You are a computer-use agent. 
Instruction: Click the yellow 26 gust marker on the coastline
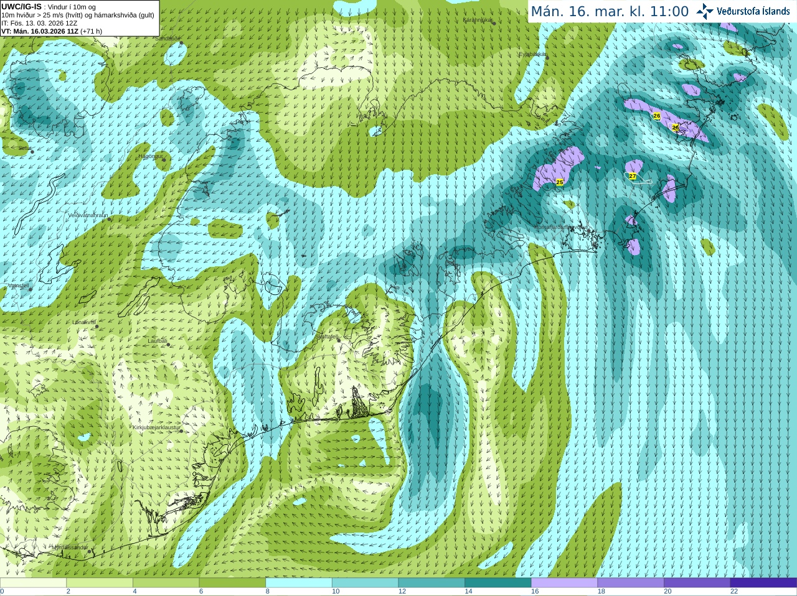pyautogui.click(x=676, y=128)
